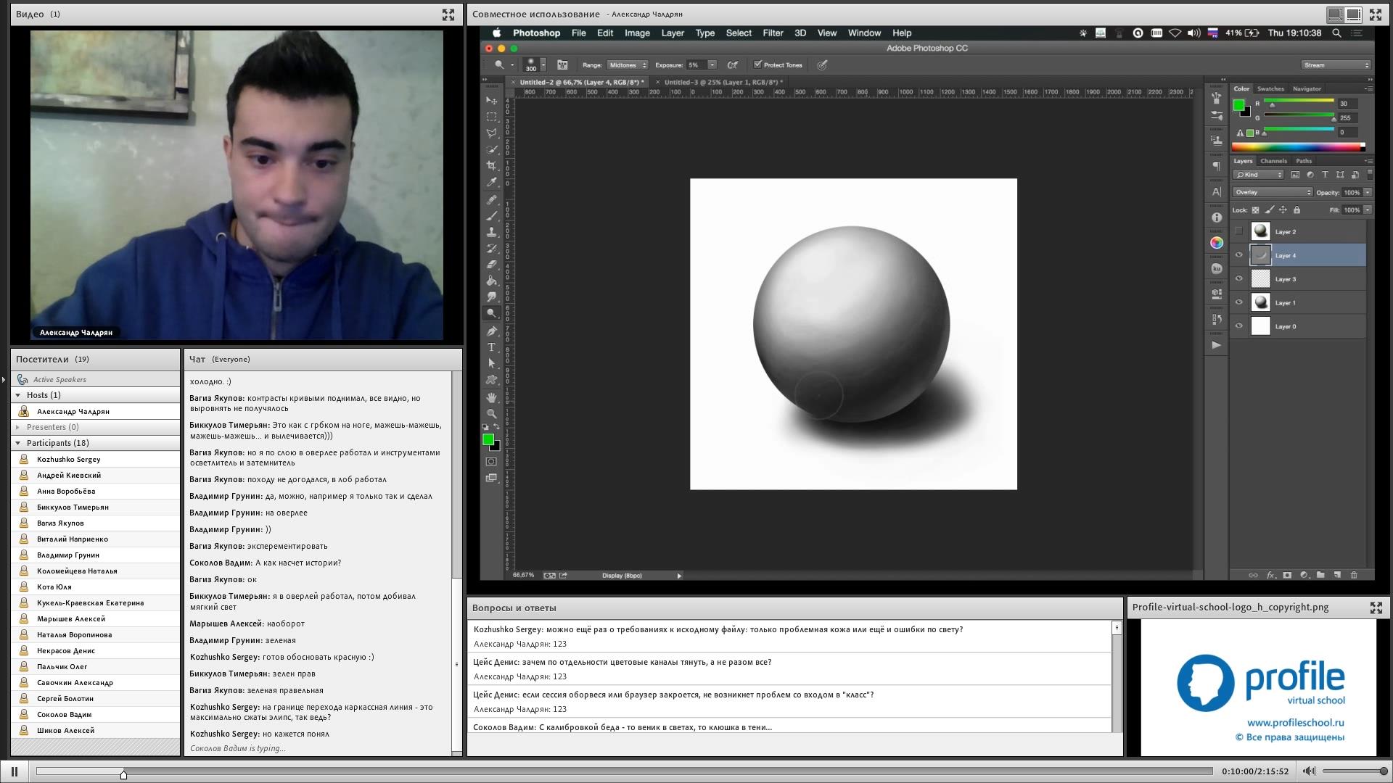Screen dimensions: 1393x783
Task: Select the Move tool
Action: tap(491, 100)
